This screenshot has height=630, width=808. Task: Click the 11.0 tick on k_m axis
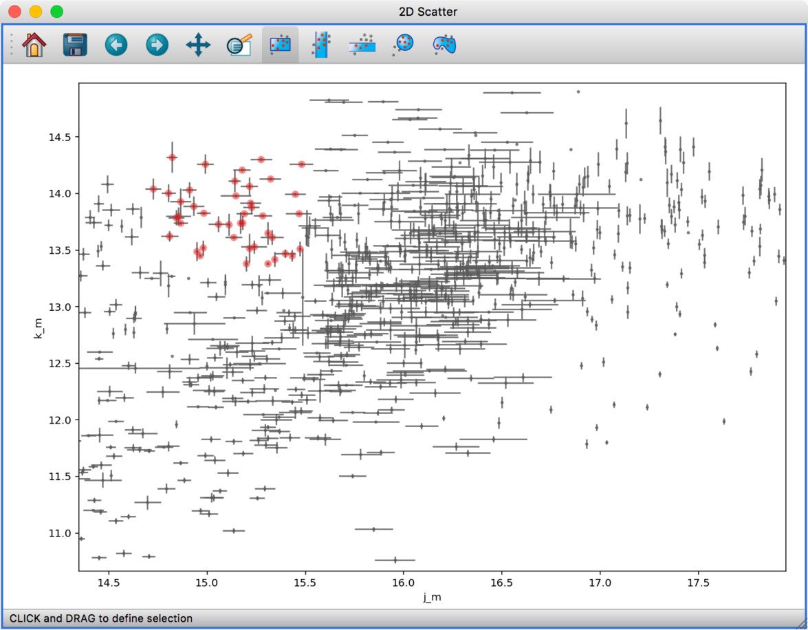tap(60, 534)
